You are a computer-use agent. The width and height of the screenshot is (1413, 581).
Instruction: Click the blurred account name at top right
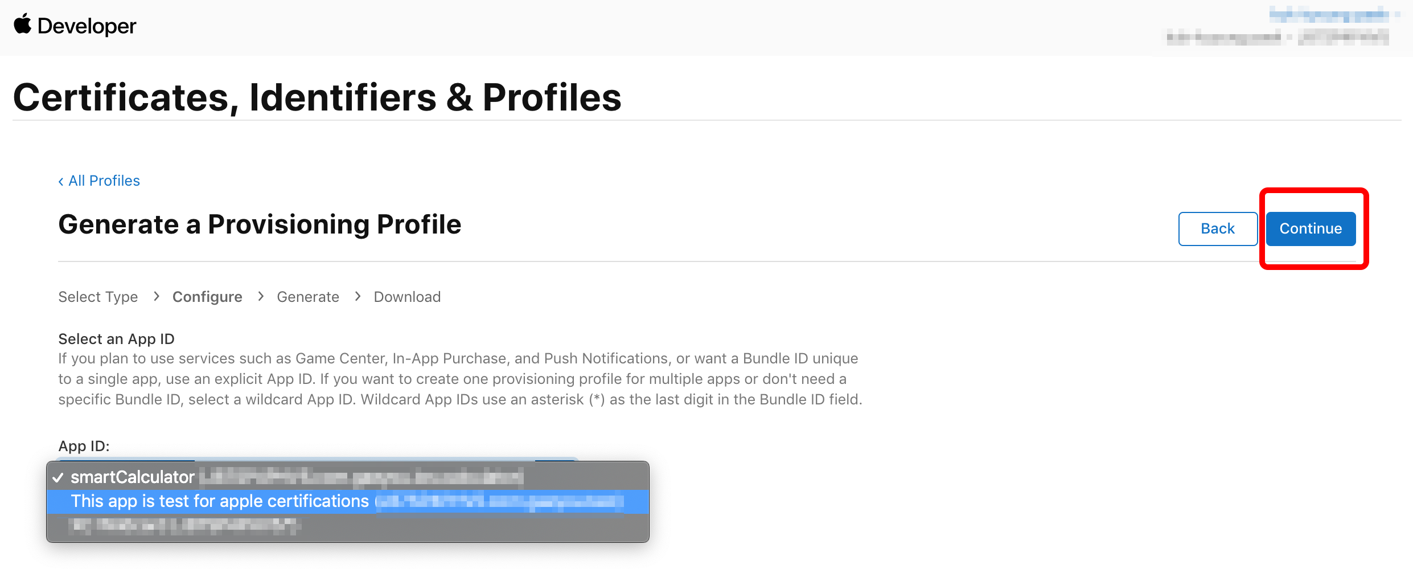(x=1329, y=14)
